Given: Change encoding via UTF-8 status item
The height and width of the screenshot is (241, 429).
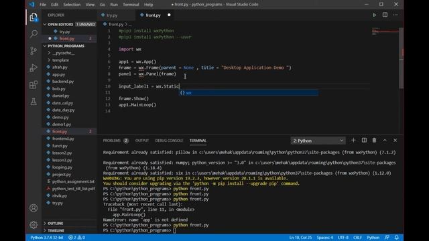Looking at the screenshot, I should click(343, 238).
